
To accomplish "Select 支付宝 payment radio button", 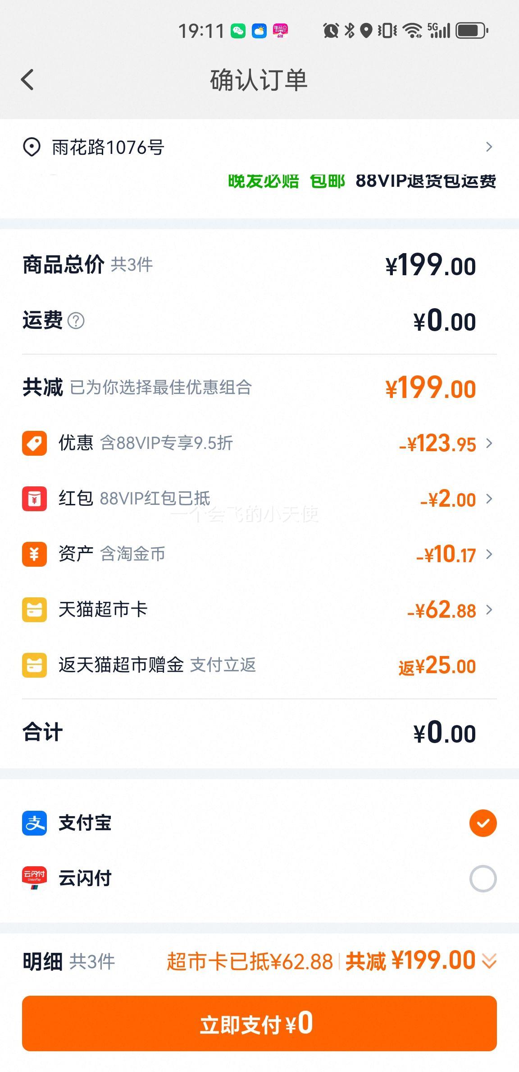I will tap(483, 823).
